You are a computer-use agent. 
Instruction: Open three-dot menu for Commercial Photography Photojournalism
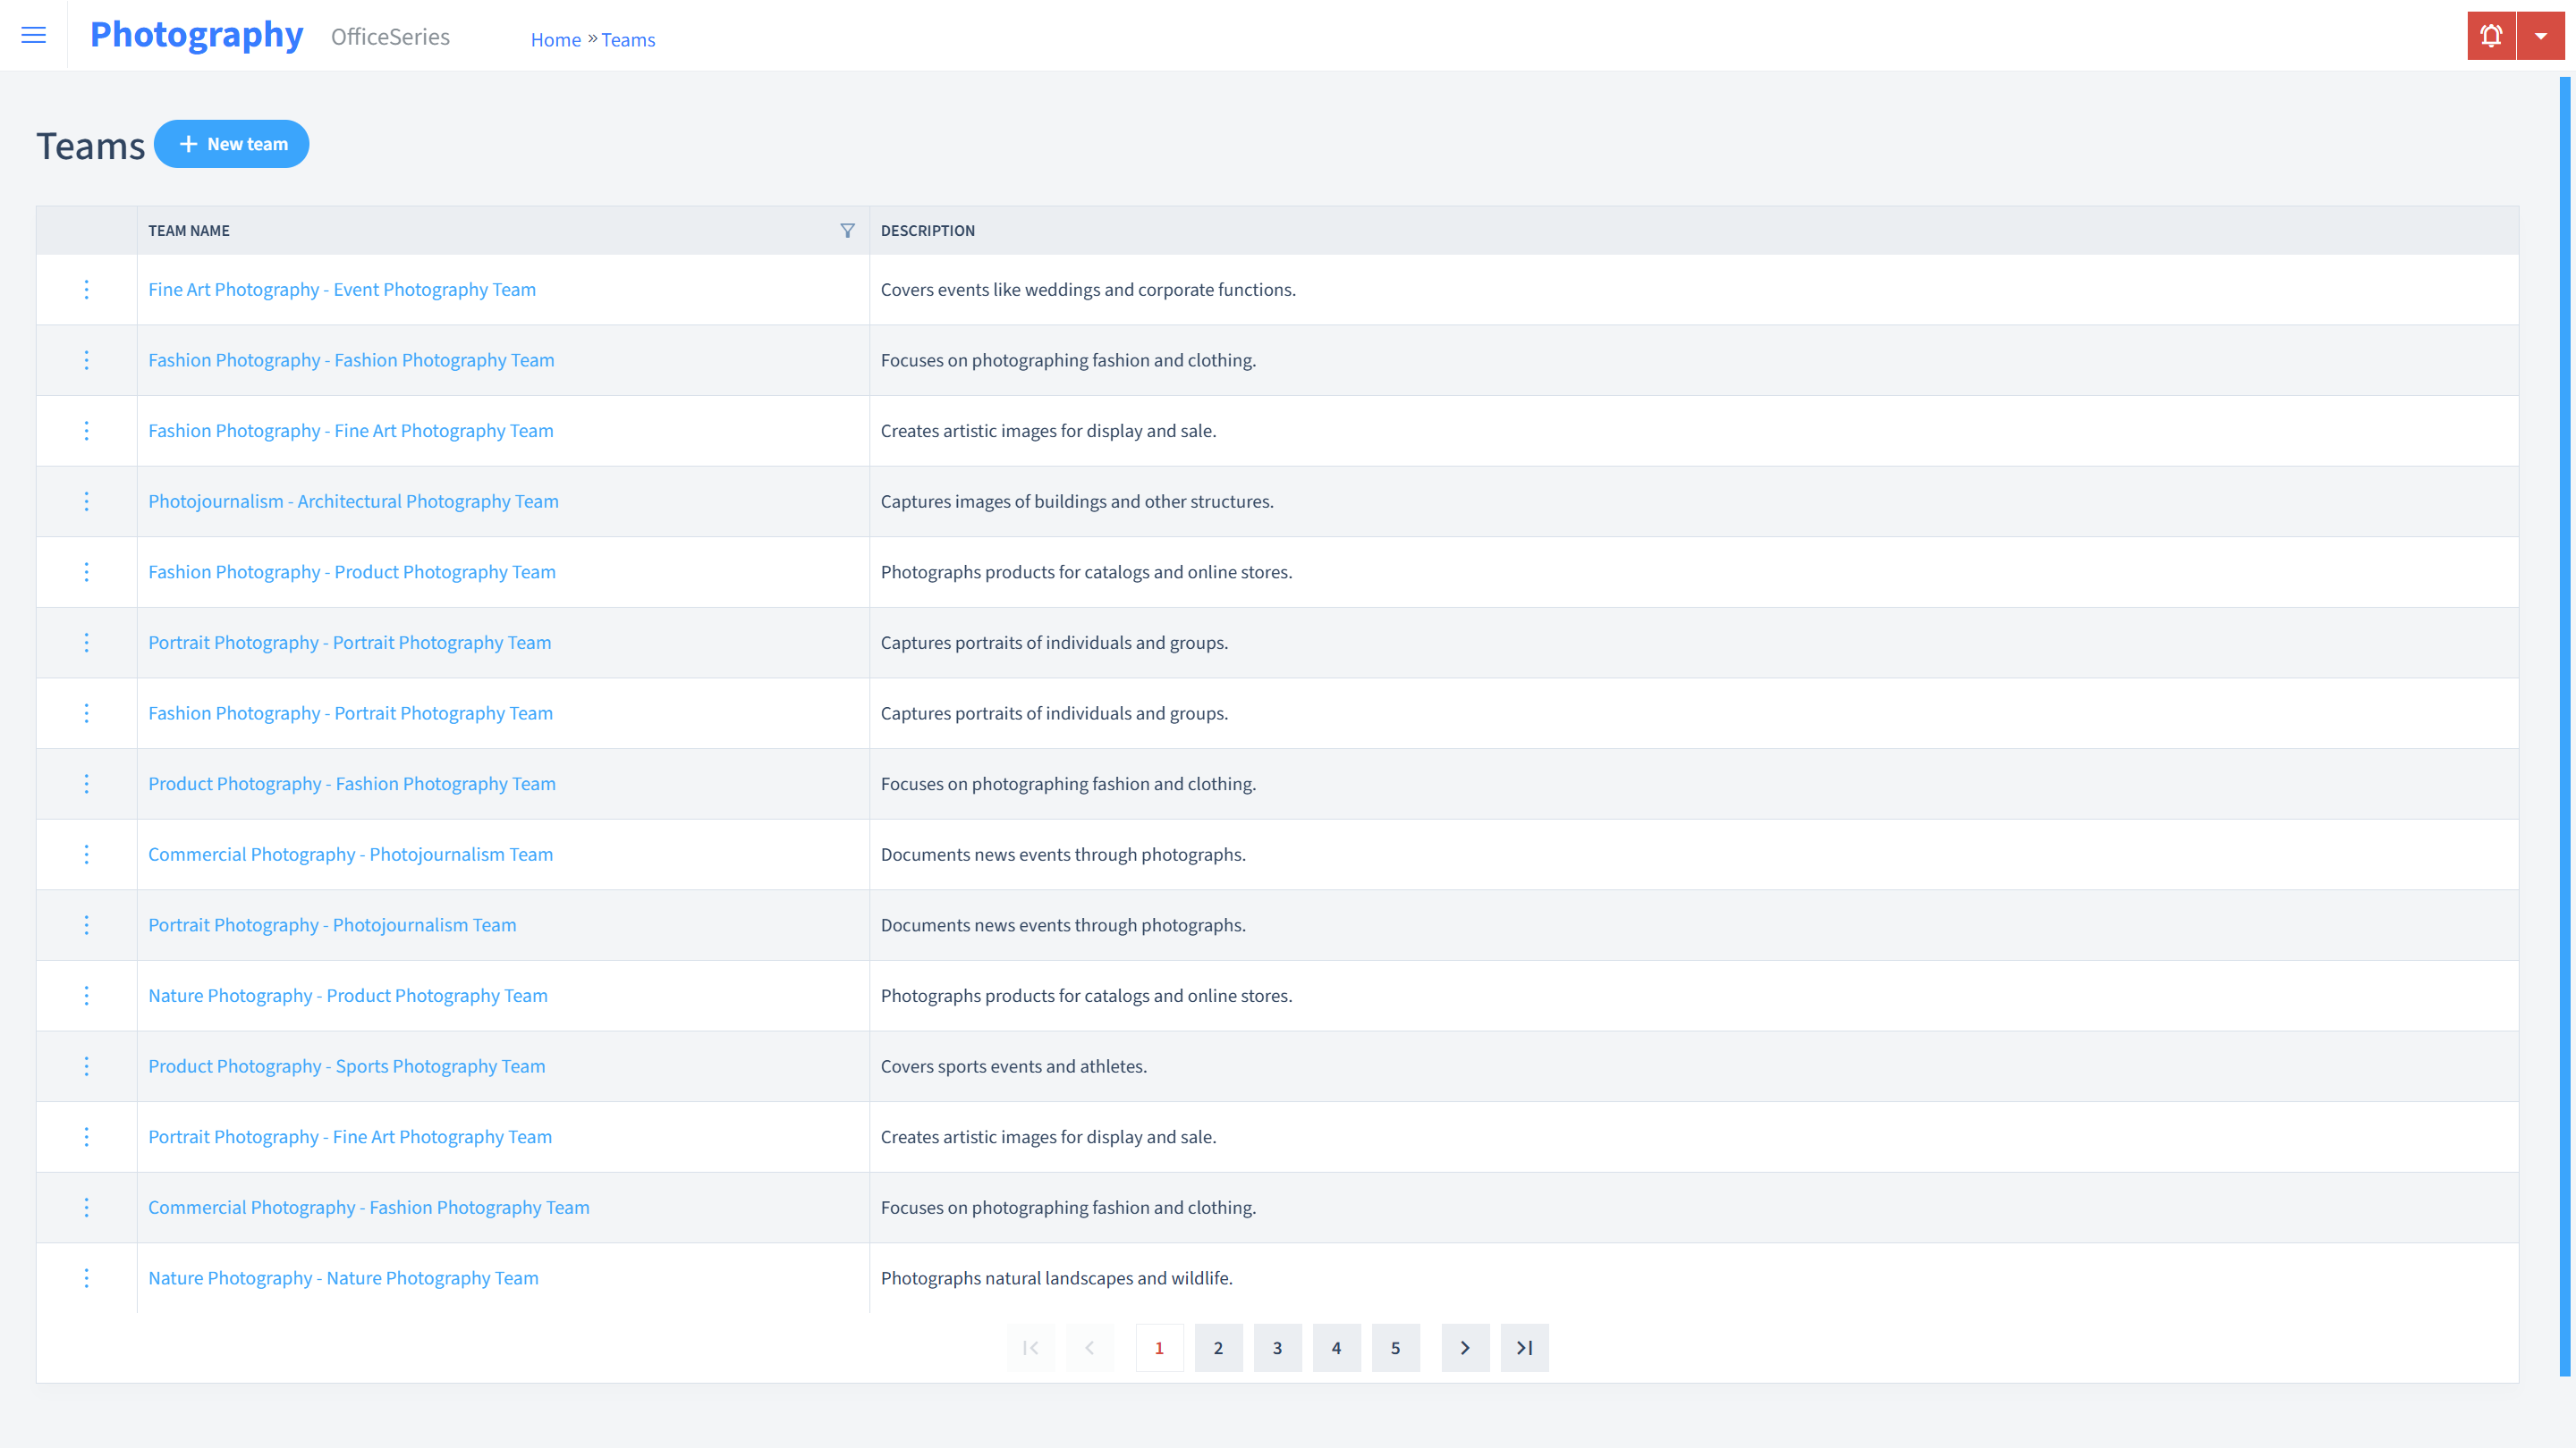85,854
